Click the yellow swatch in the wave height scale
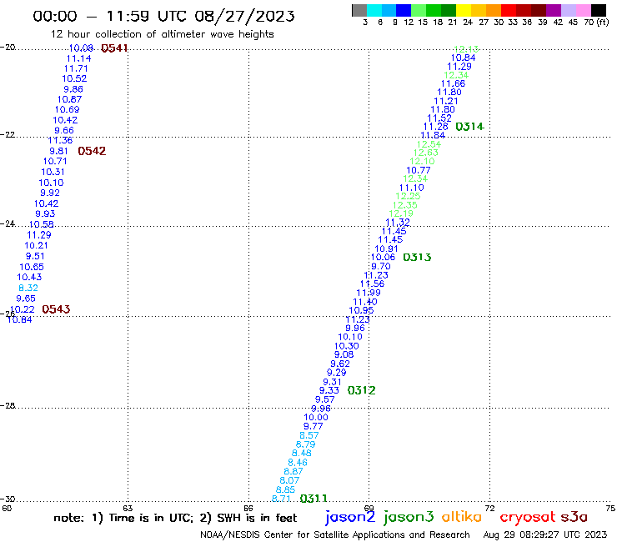This screenshot has width=617, height=542. click(x=464, y=10)
